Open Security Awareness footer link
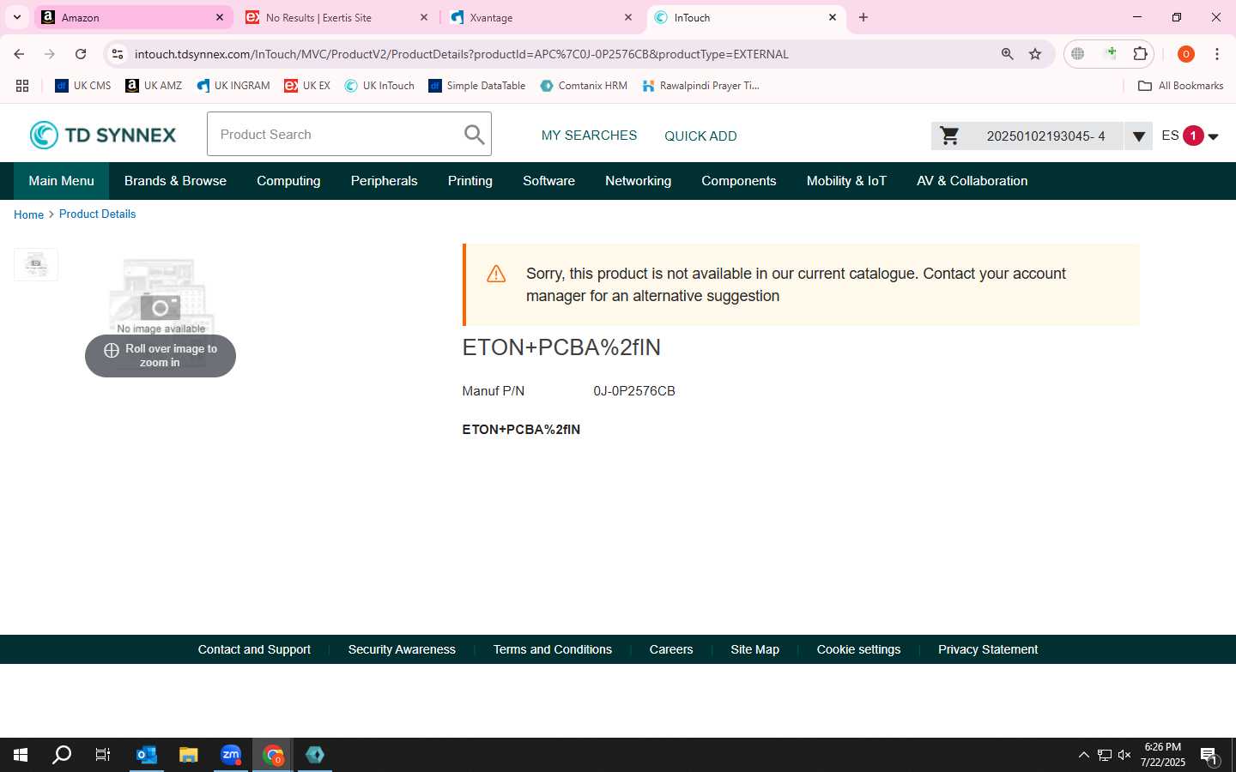 pos(402,649)
